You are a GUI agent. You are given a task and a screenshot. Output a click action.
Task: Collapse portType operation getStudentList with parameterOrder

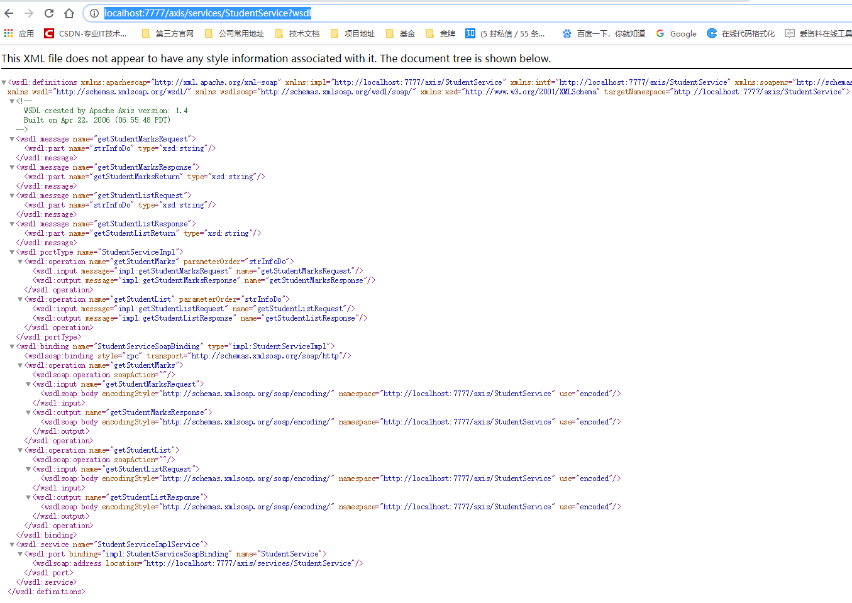[20, 299]
